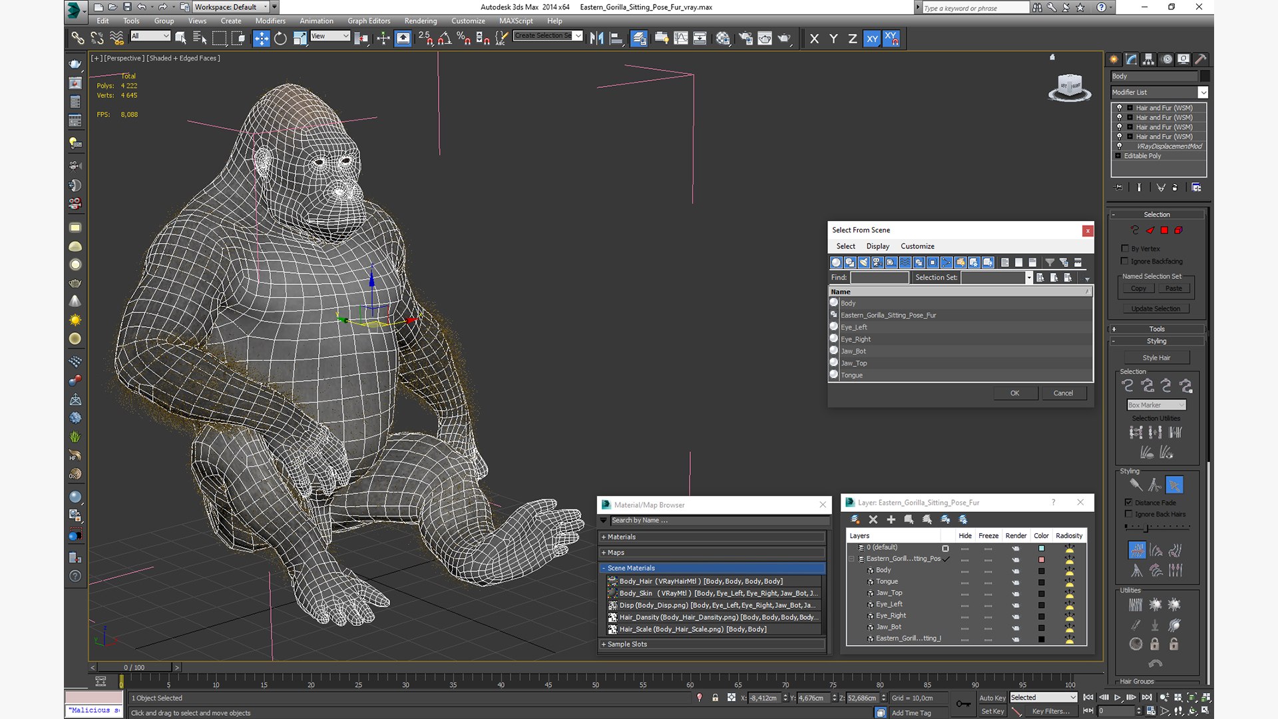Delete highlighted layers X icon in Layer window
Screen dimensions: 1278x719
pos(873,519)
